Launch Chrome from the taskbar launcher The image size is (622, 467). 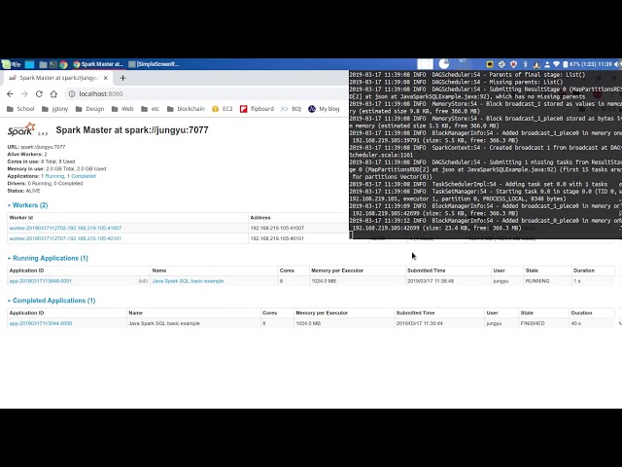pos(63,64)
